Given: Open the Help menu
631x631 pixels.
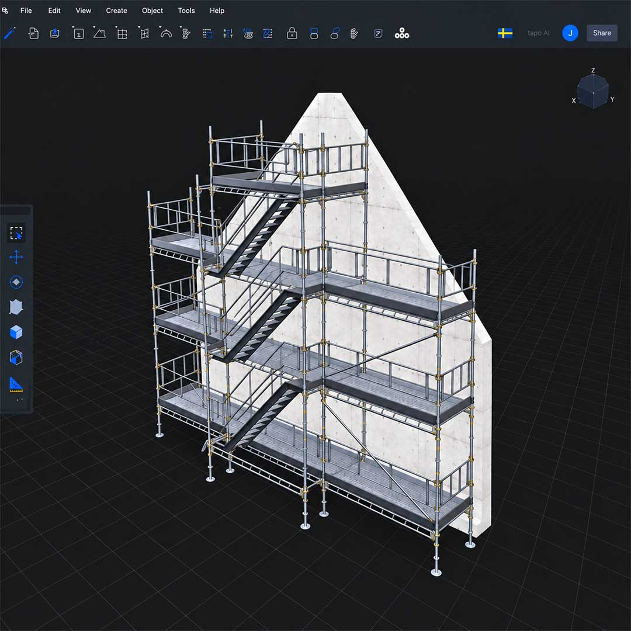Looking at the screenshot, I should [x=217, y=11].
